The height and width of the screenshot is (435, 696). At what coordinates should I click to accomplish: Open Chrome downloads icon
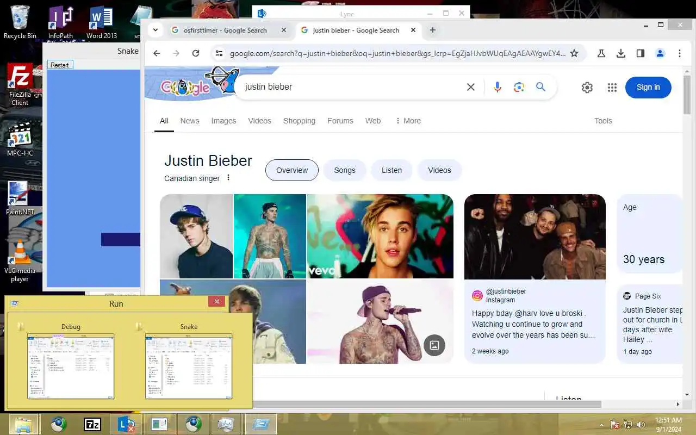(x=621, y=53)
